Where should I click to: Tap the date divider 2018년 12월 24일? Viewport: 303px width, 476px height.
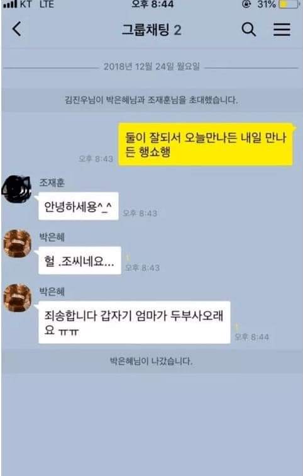tap(151, 67)
